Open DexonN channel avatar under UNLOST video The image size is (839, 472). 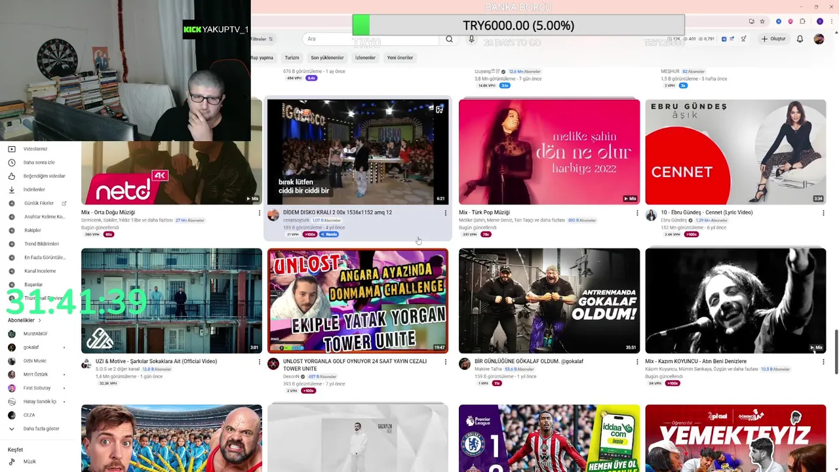(x=273, y=364)
